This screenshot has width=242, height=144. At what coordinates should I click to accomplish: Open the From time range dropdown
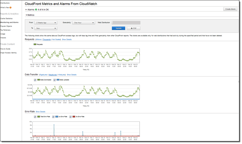coord(46,23)
